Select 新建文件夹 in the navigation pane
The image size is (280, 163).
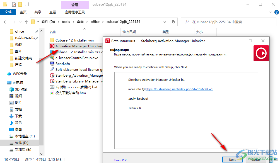23,58
